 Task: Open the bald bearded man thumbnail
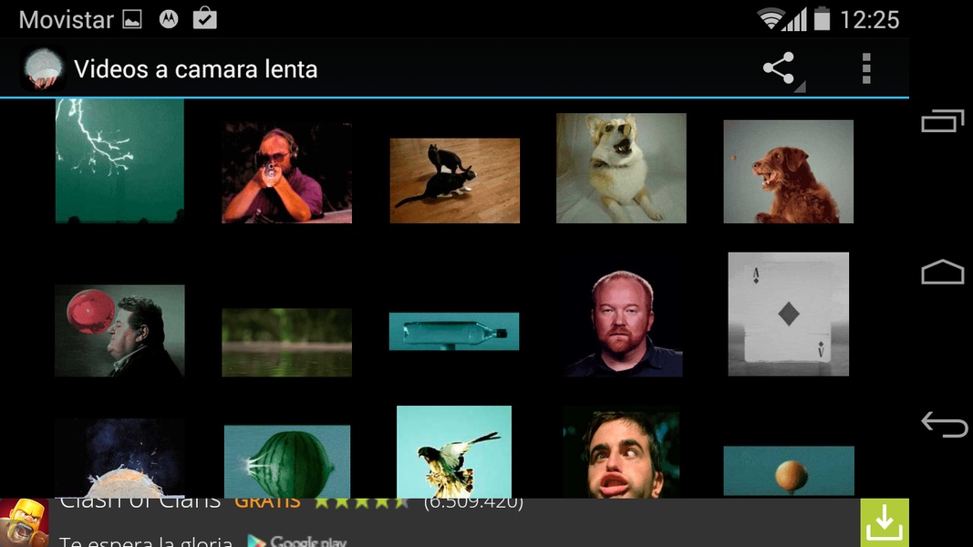click(x=623, y=323)
